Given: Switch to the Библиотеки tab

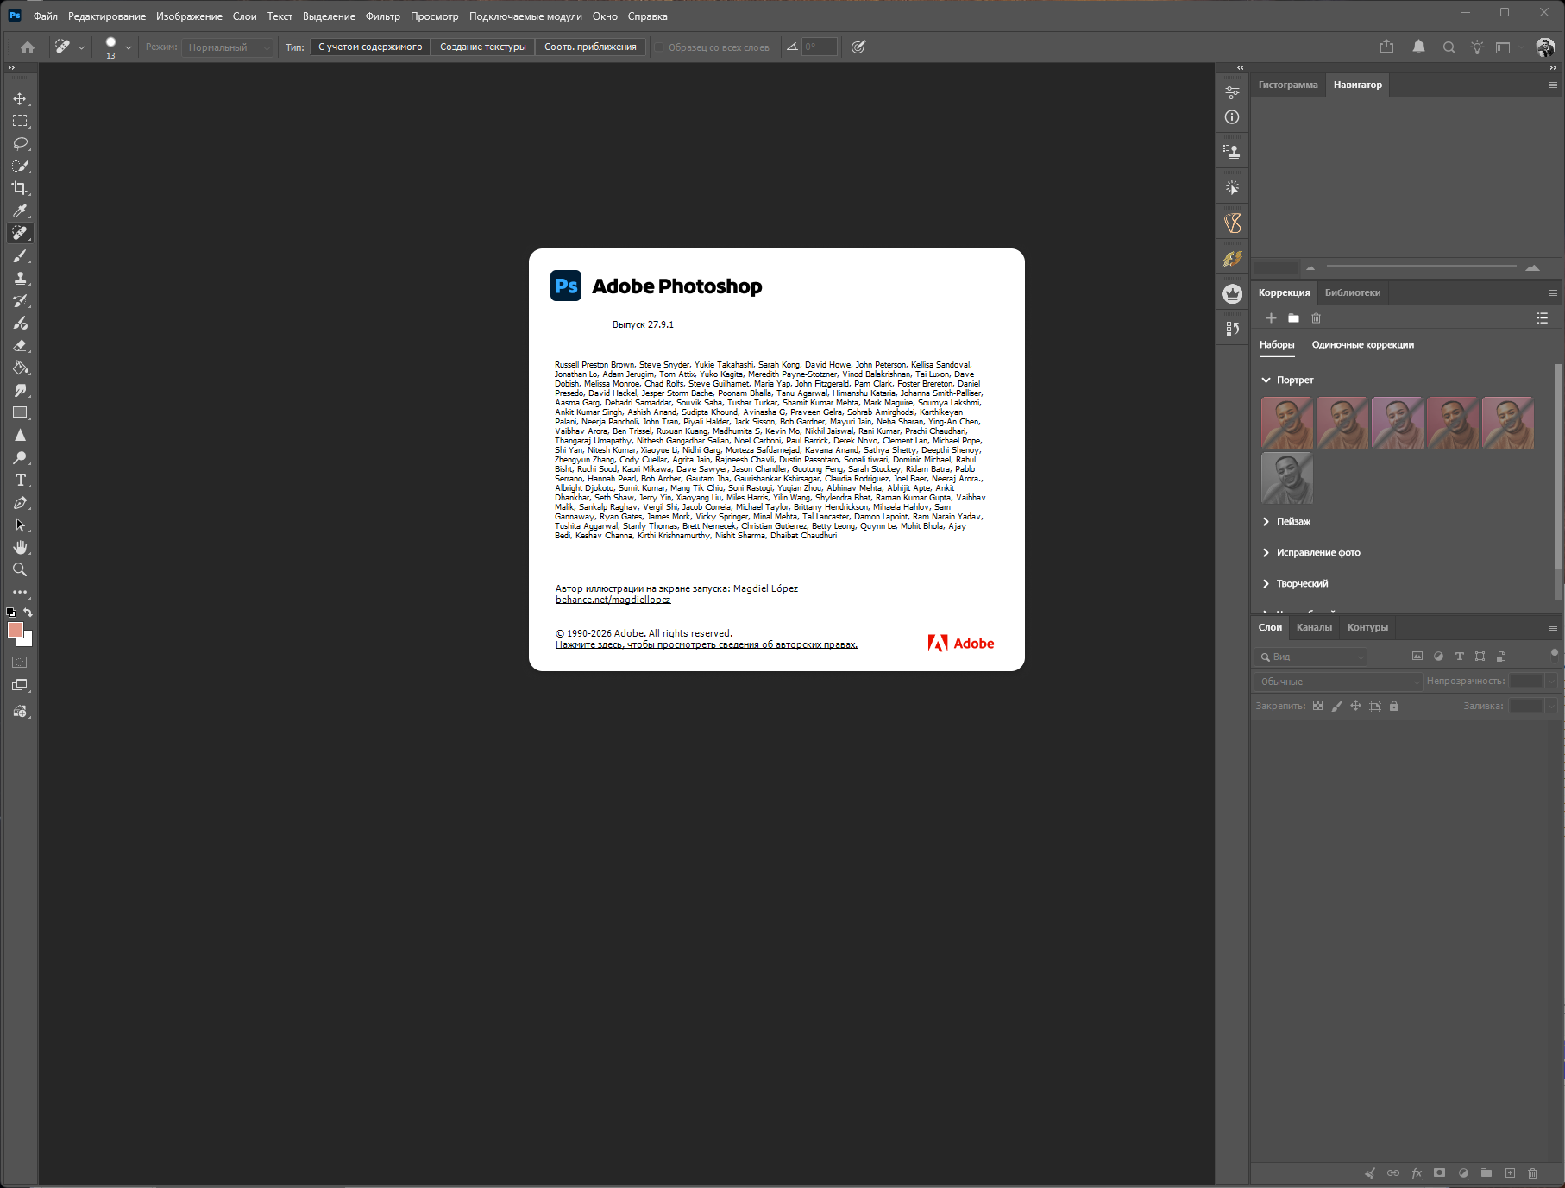Looking at the screenshot, I should [x=1353, y=292].
